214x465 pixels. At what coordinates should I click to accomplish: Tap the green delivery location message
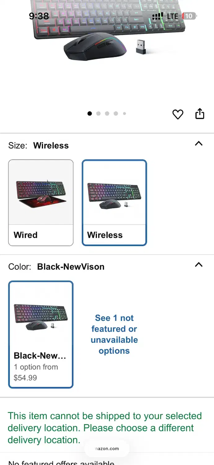point(105,428)
